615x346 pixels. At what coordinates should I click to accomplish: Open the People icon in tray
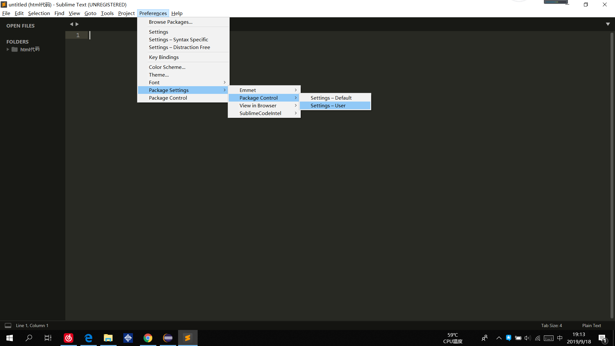point(485,338)
